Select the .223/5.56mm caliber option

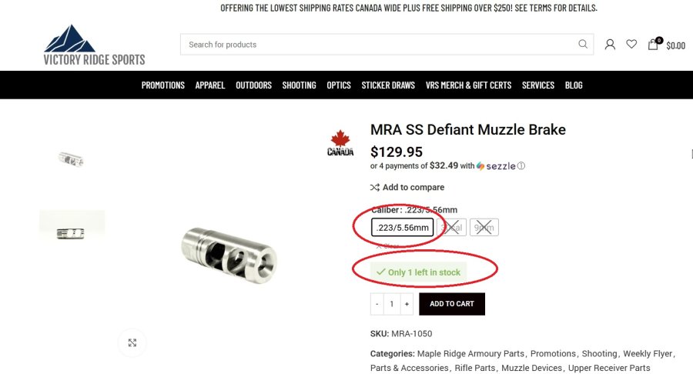tap(403, 228)
